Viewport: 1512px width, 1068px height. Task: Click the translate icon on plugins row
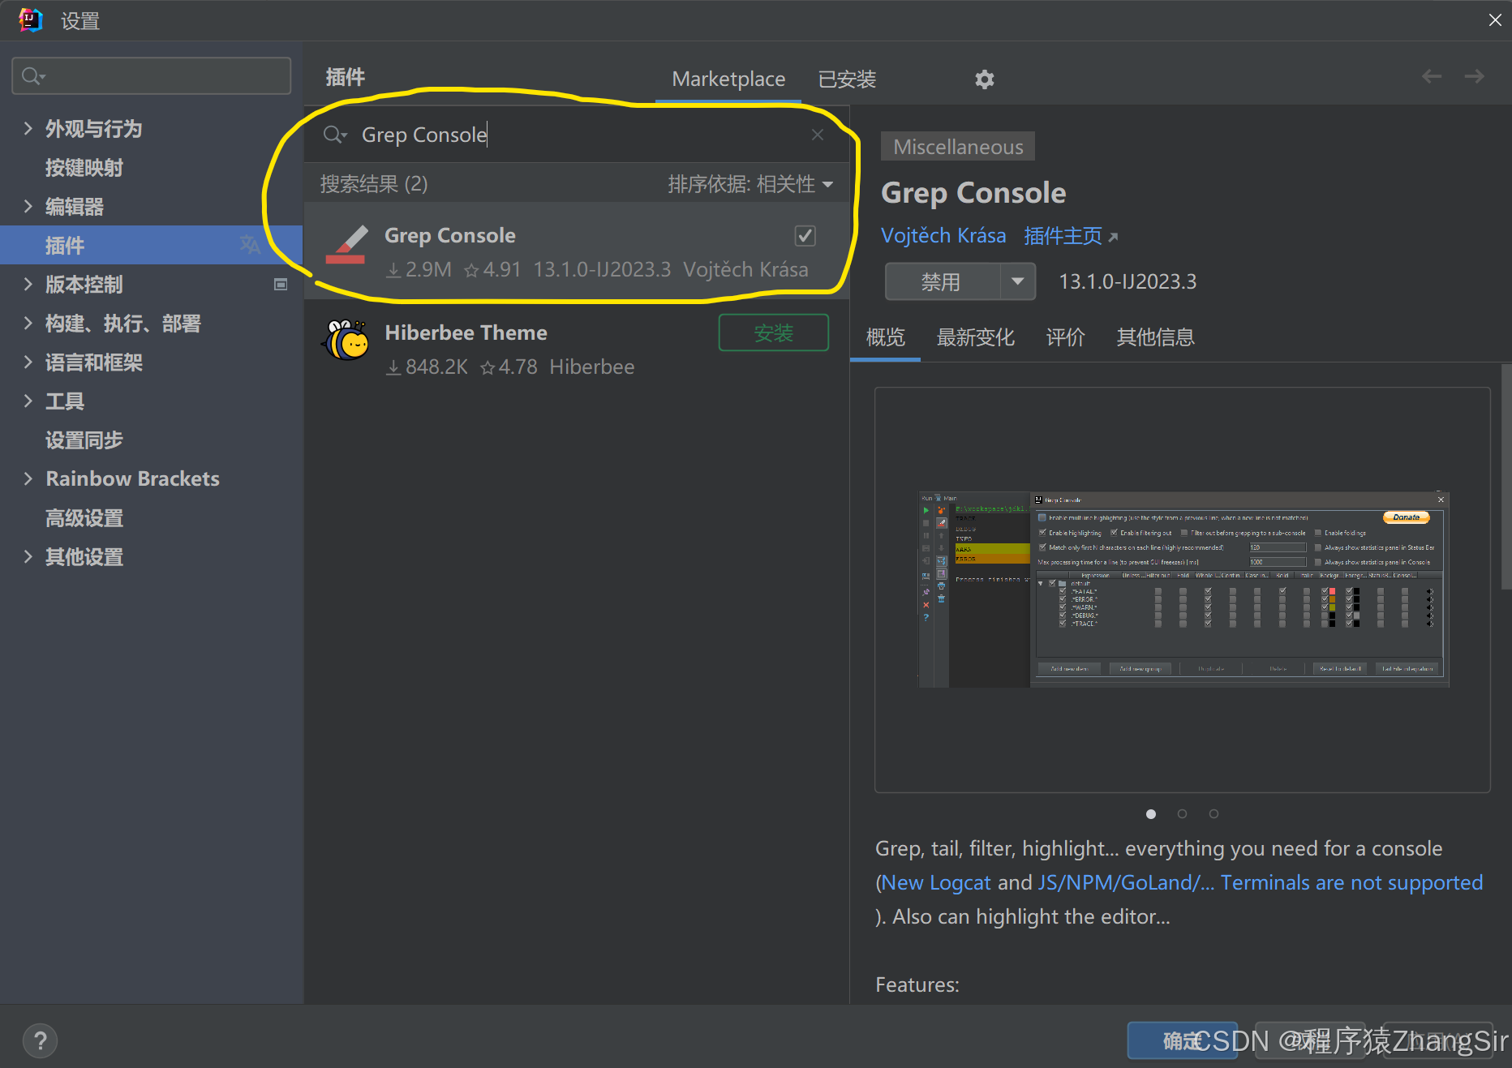click(x=250, y=245)
